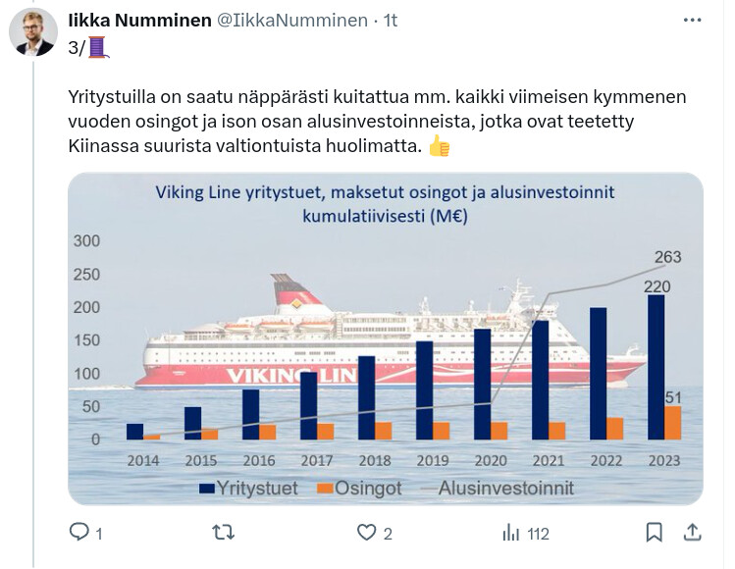
Task: Click the thumbs up emoji in tweet
Action: 440,147
